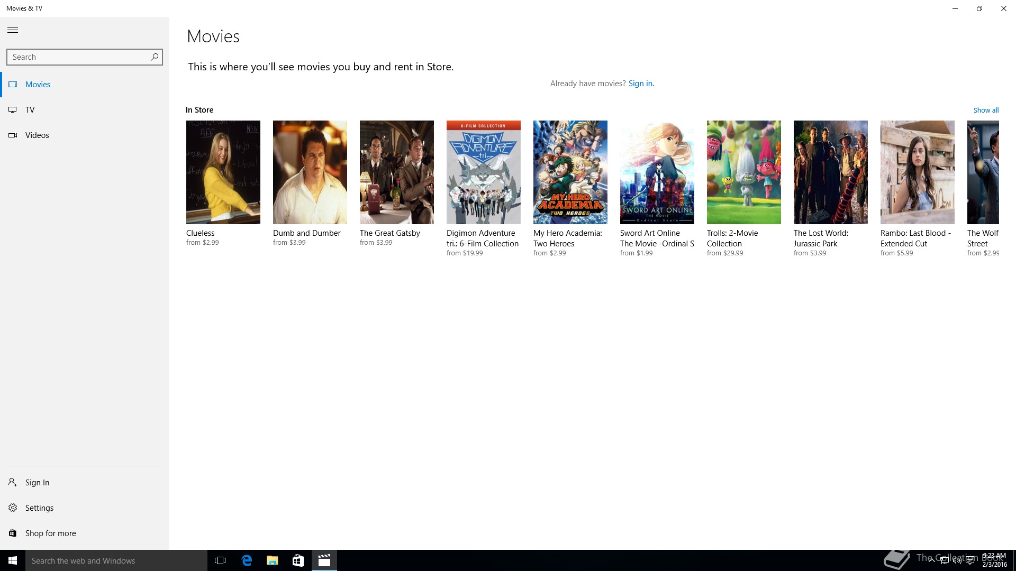Click the Rambo: Last Blood title text
Image resolution: width=1016 pixels, height=571 pixels.
click(915, 238)
